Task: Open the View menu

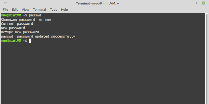Action: point(25,9)
